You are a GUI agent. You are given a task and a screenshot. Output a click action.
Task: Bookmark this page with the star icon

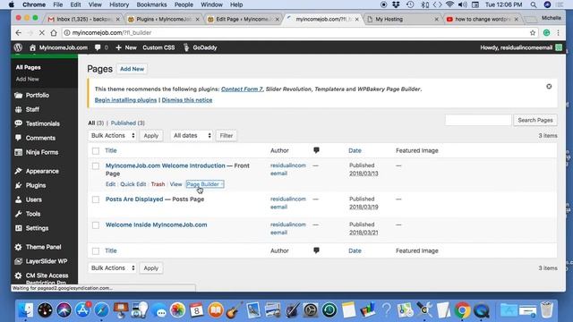click(533, 33)
